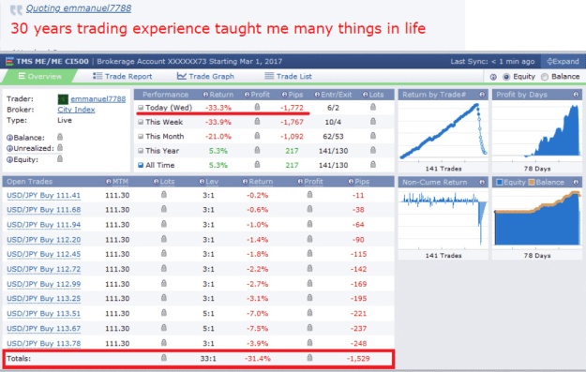The image size is (586, 372).
Task: Click the -33.3% Today return value
Action: (218, 108)
